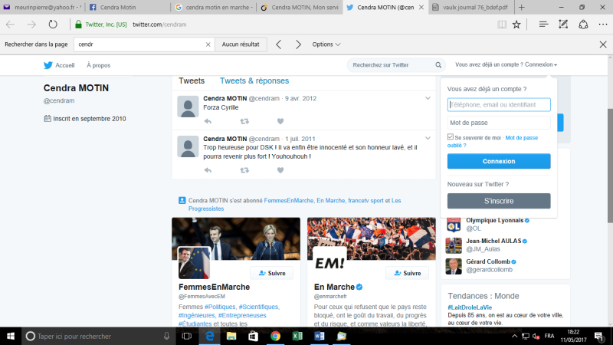Click the phone, email or identifiant field

499,104
